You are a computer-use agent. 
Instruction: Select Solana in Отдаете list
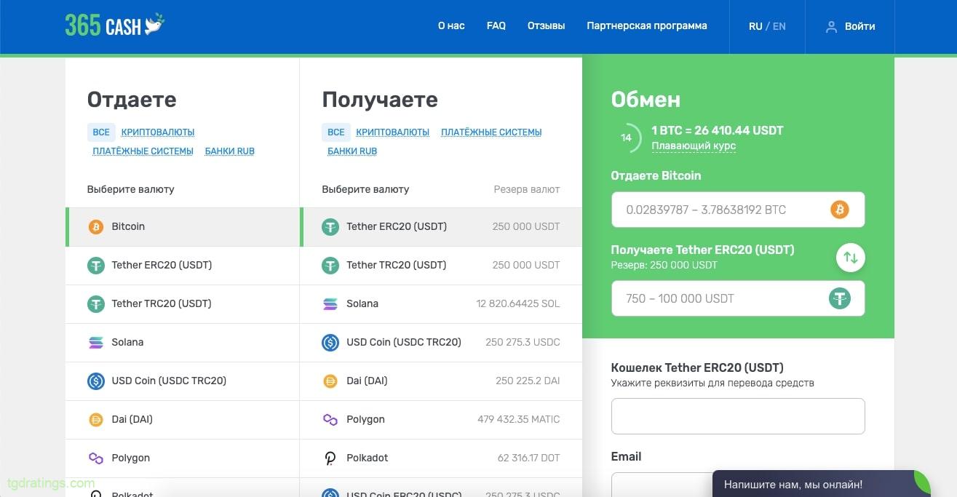coord(182,343)
